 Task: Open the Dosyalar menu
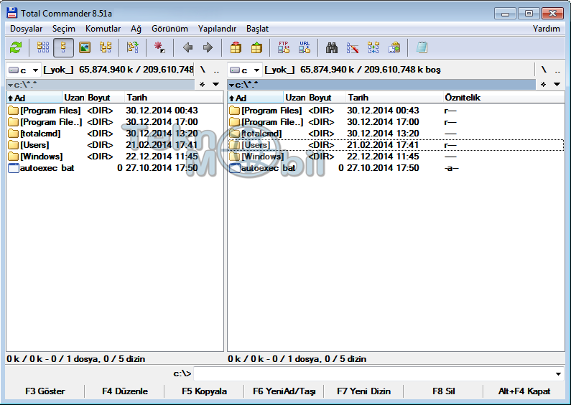[27, 29]
